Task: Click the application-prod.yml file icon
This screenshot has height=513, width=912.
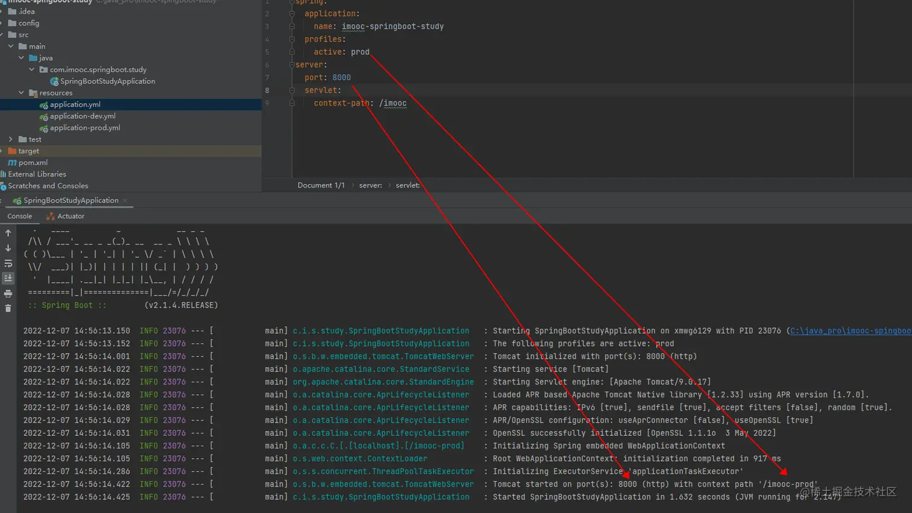Action: [43, 128]
